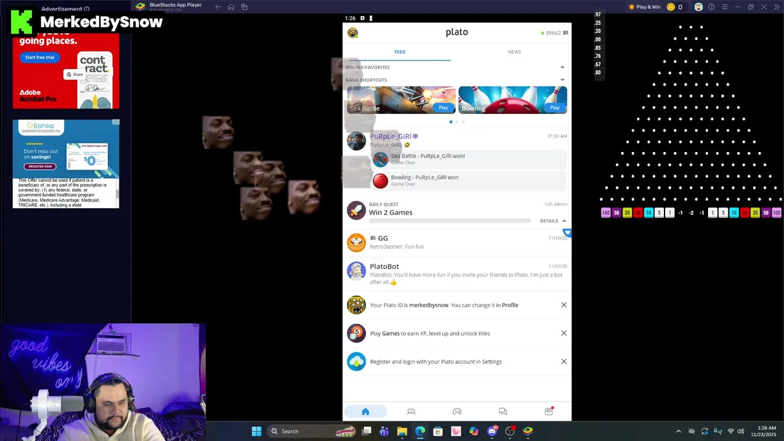Screen dimensions: 784x441
Task: Expand the BlueStacks side toolbar arrows
Action: click(777, 7)
